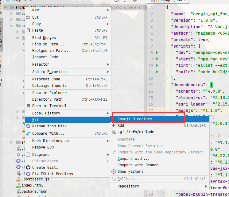Select Compare with Branch... entry

click(160, 165)
